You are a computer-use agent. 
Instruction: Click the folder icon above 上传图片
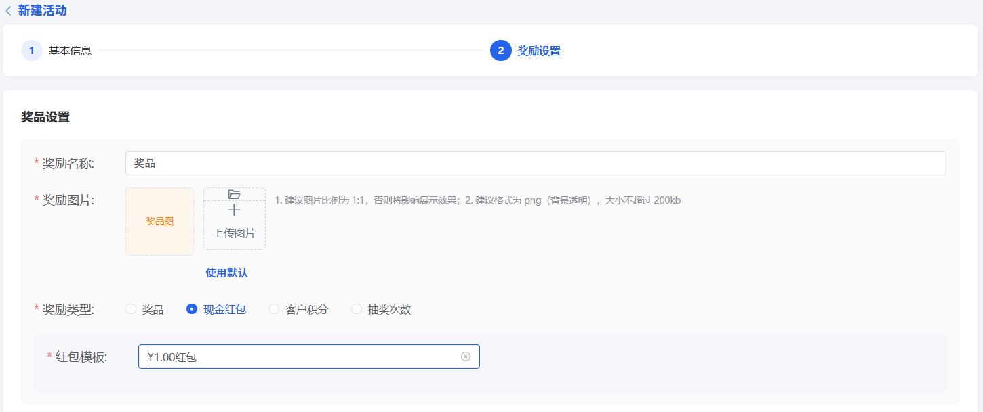pyautogui.click(x=235, y=194)
